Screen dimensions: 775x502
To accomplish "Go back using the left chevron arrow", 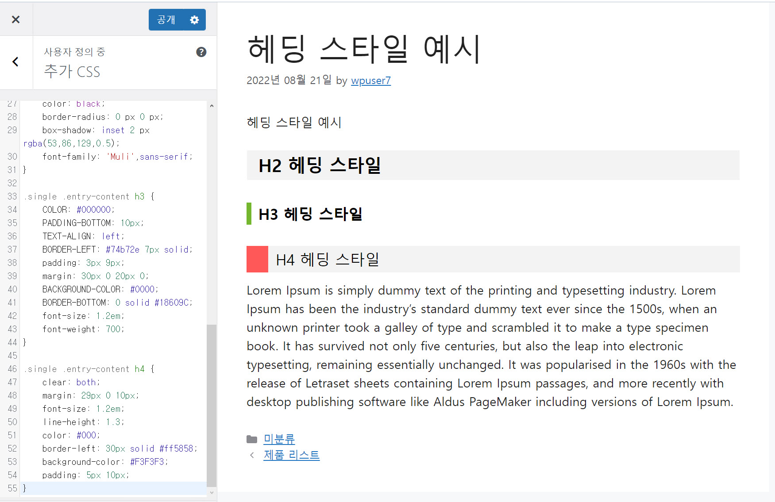I will point(16,62).
